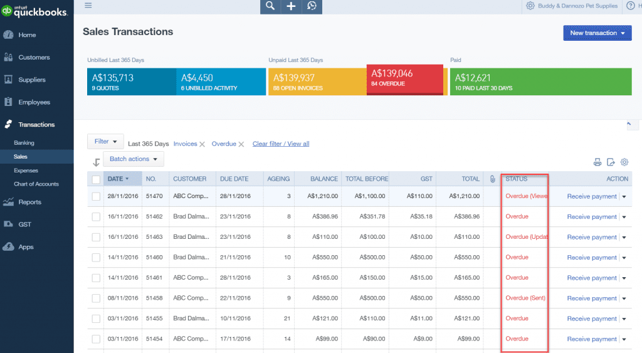Tick the select-all header checkbox
The height and width of the screenshot is (353, 642).
[96, 179]
